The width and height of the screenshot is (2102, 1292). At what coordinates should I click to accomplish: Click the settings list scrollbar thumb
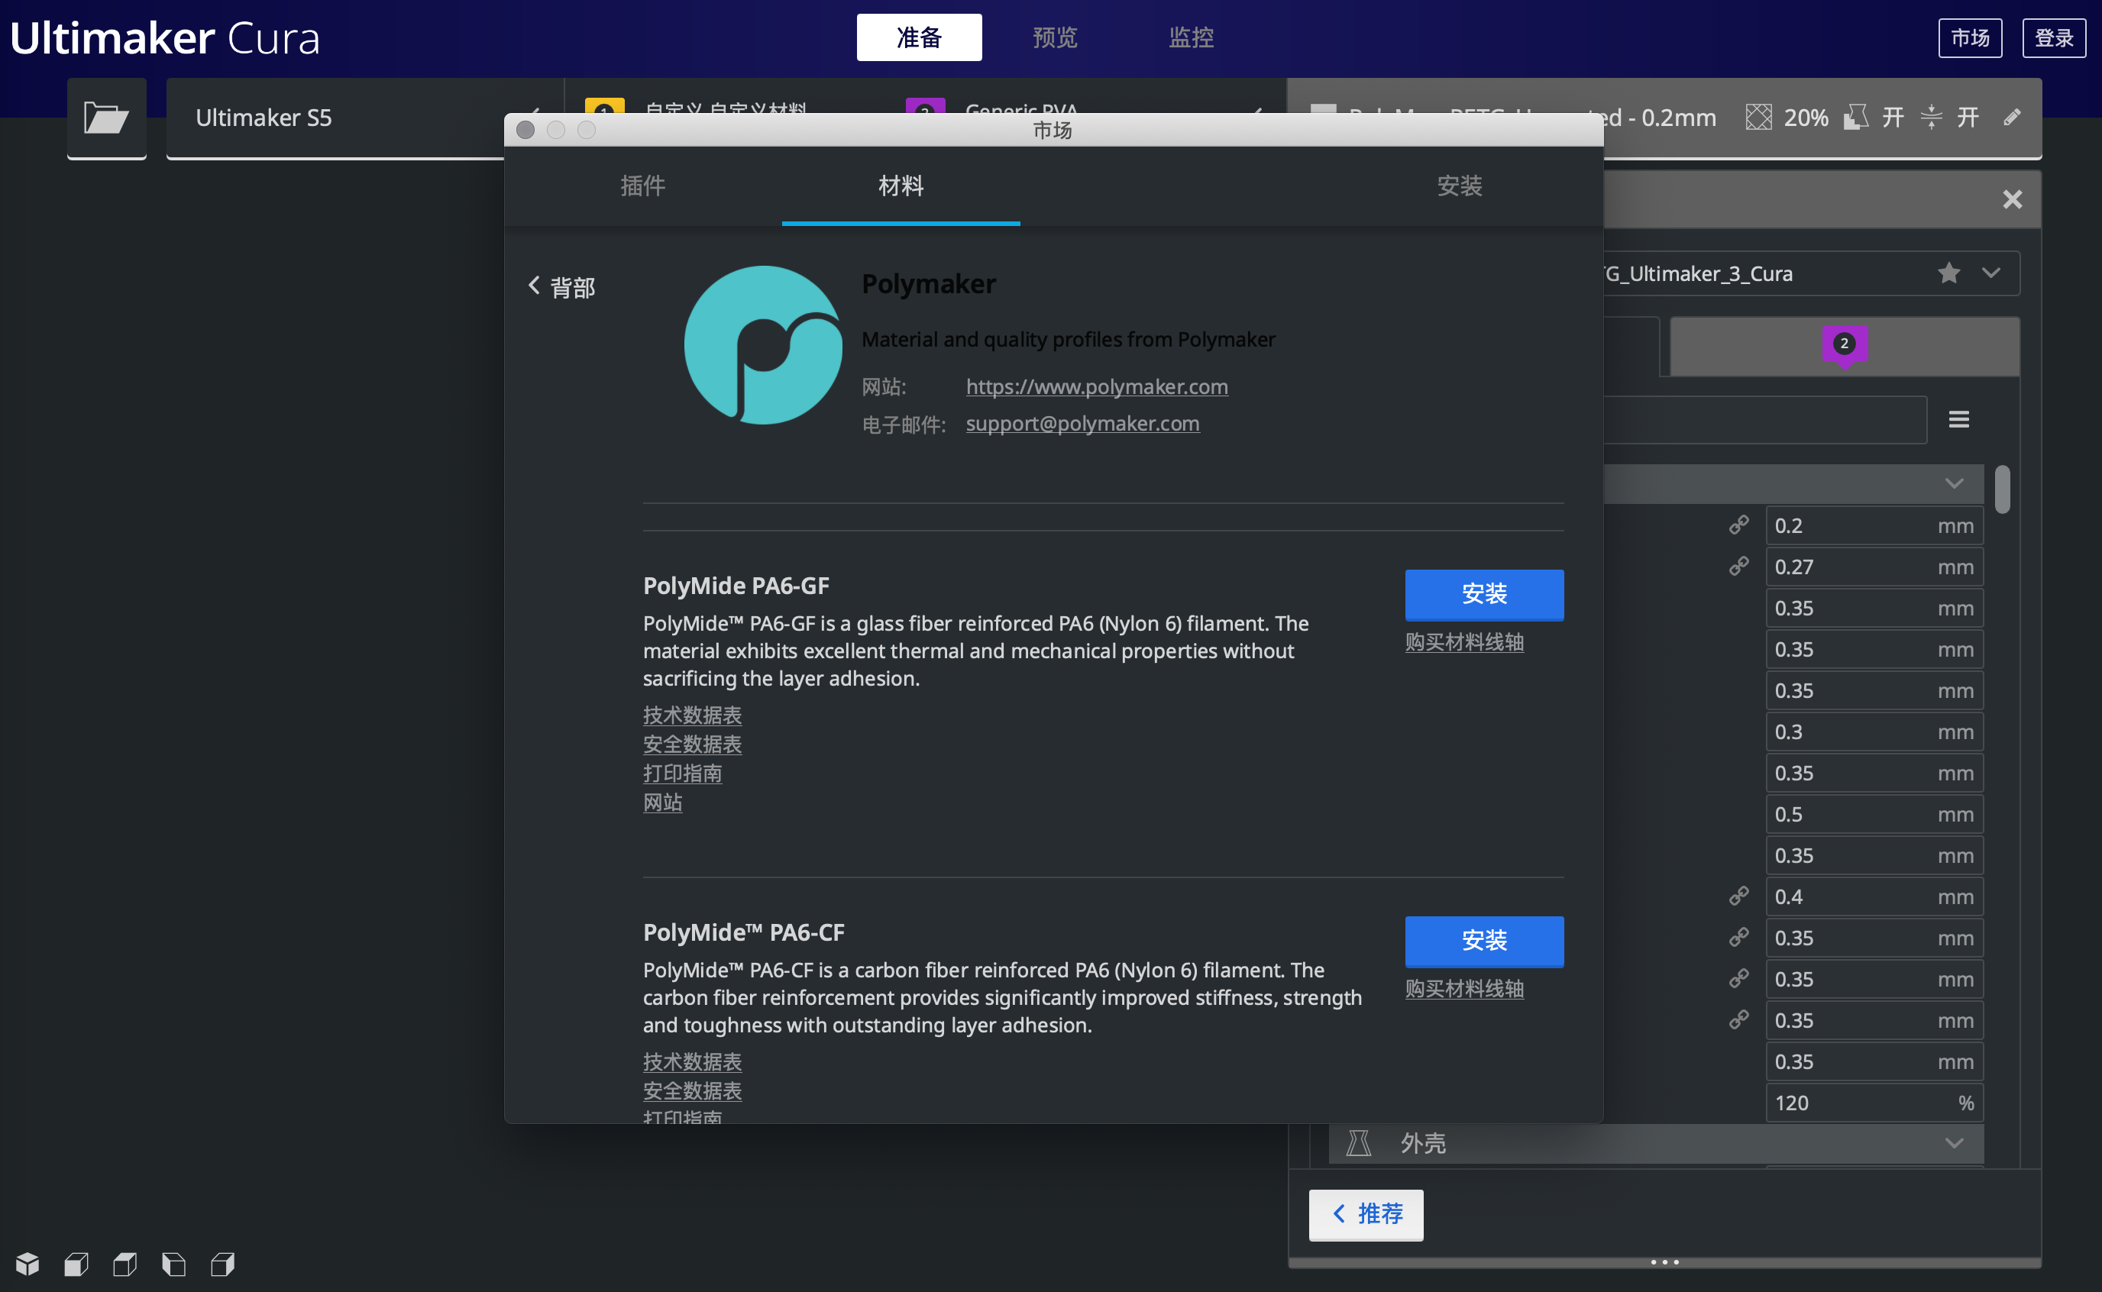(2001, 489)
